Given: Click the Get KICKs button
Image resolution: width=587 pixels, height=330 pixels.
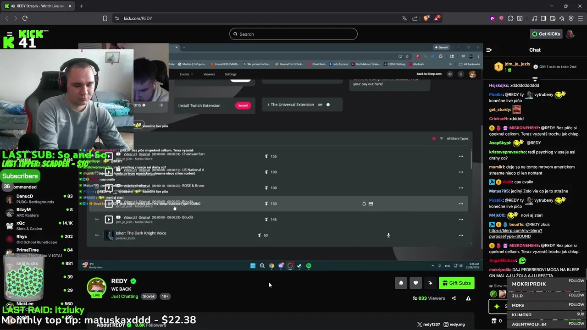Looking at the screenshot, I should (x=546, y=34).
